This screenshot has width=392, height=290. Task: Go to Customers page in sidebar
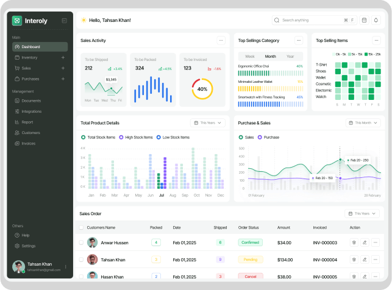pyautogui.click(x=30, y=132)
